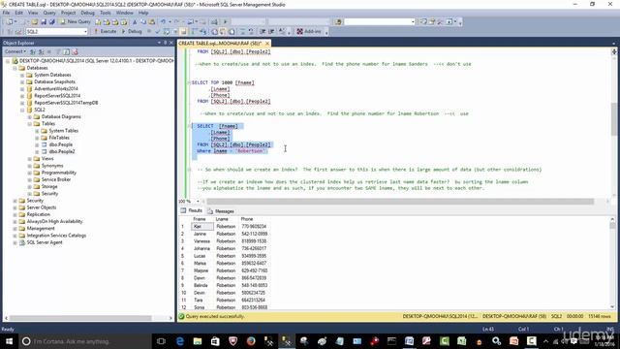Expand the Server Objects node
Screen dimensions: 620x349
(15, 207)
